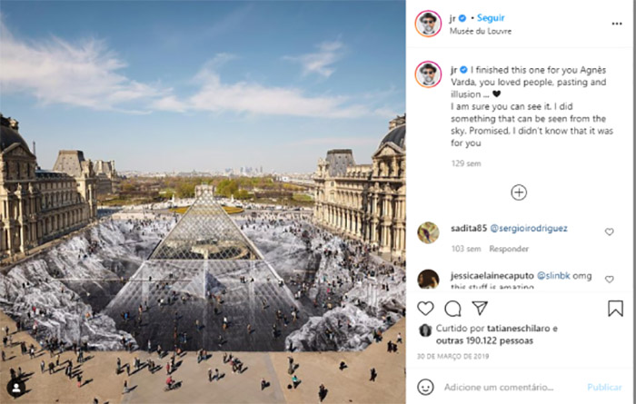Open emoji picker smiley icon
The width and height of the screenshot is (636, 404).
(x=425, y=387)
